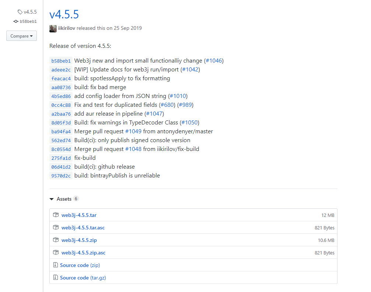The width and height of the screenshot is (371, 292).
Task: Click 'Build(ci): only publish signed console version'
Action: tap(132, 140)
